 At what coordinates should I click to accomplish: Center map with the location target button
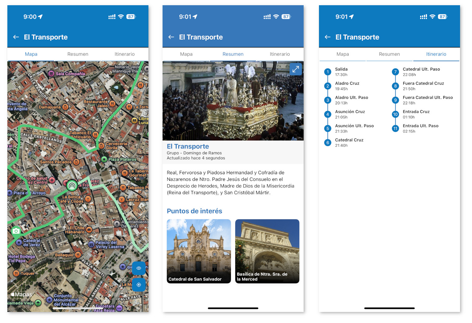(x=139, y=285)
